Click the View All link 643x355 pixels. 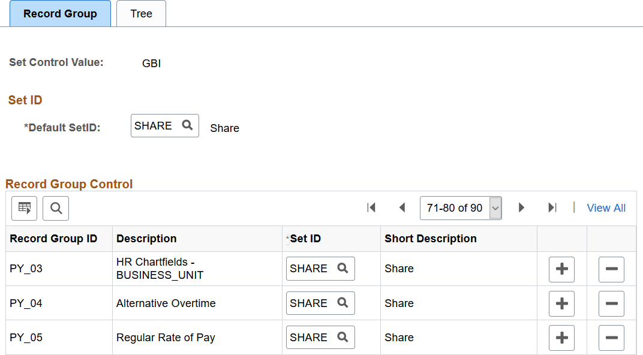(x=606, y=208)
